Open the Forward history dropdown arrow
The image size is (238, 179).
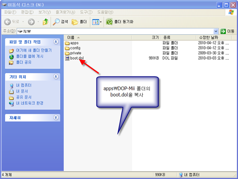pos(38,22)
